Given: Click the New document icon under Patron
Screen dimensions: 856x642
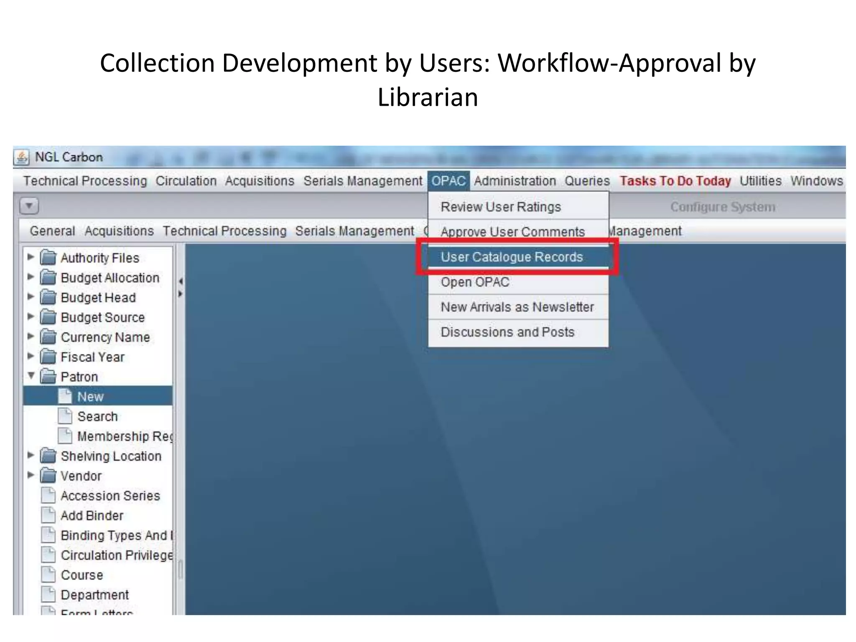Looking at the screenshot, I should click(x=65, y=396).
